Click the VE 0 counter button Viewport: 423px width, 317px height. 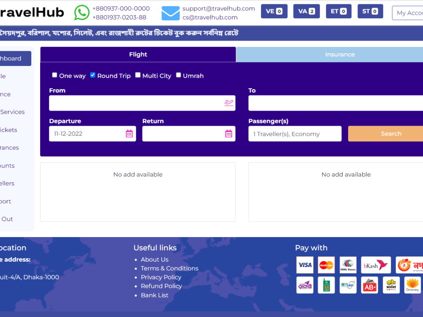pos(274,11)
